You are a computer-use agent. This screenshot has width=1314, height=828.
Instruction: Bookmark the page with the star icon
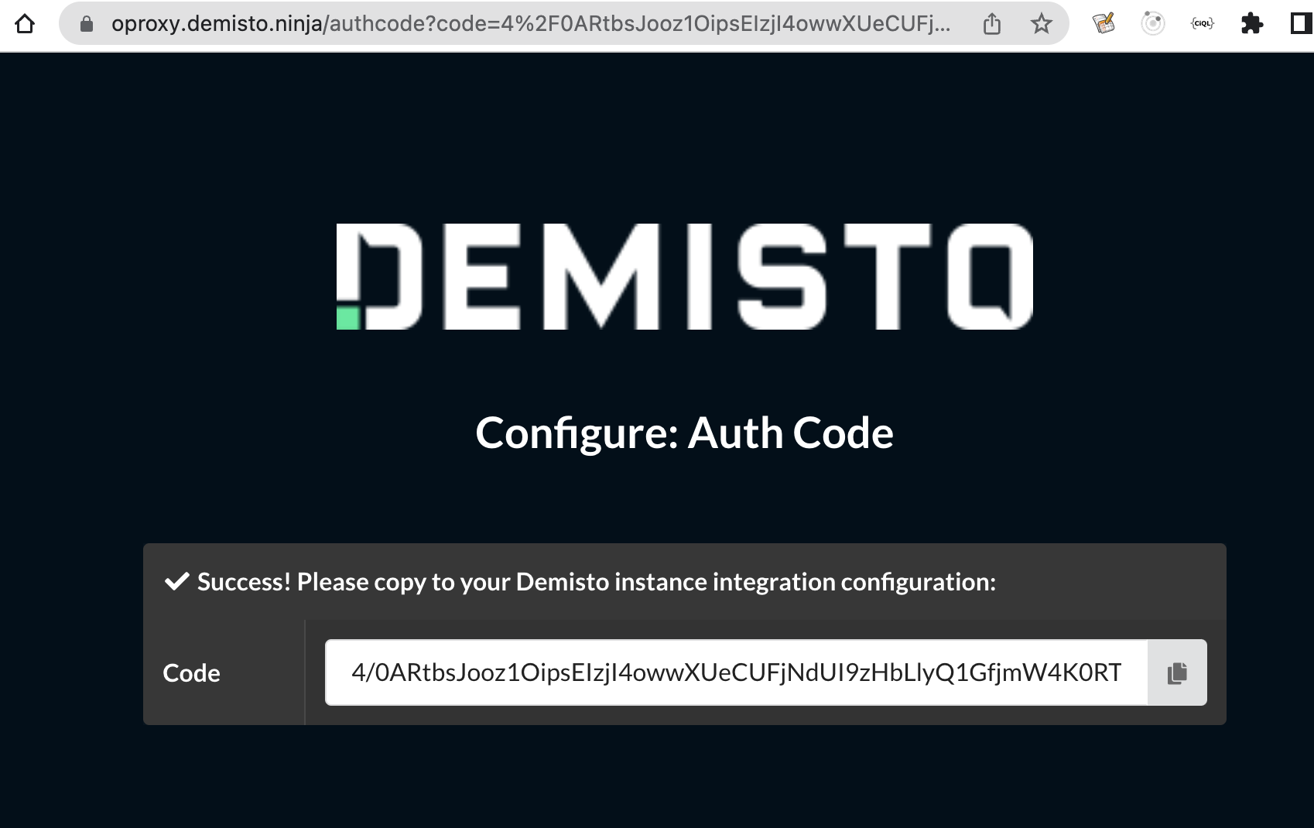pos(1041,23)
